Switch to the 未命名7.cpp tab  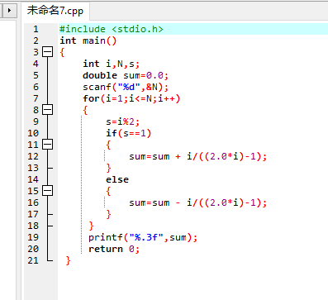pos(55,11)
